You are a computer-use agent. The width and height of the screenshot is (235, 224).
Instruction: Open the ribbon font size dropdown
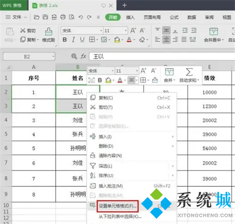click(x=126, y=31)
